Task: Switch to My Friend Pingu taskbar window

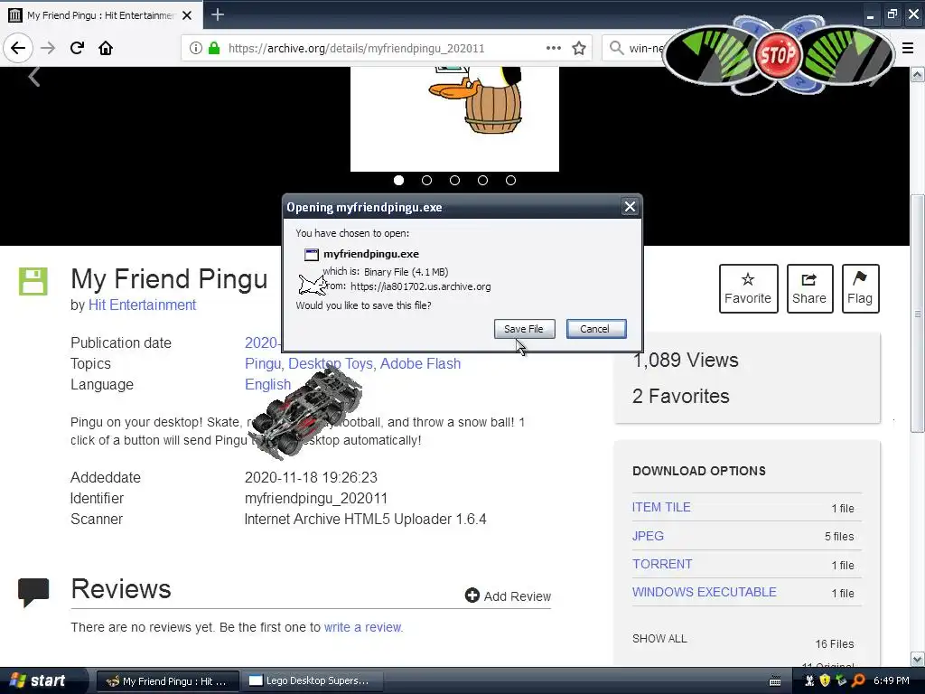Action: pyautogui.click(x=167, y=681)
